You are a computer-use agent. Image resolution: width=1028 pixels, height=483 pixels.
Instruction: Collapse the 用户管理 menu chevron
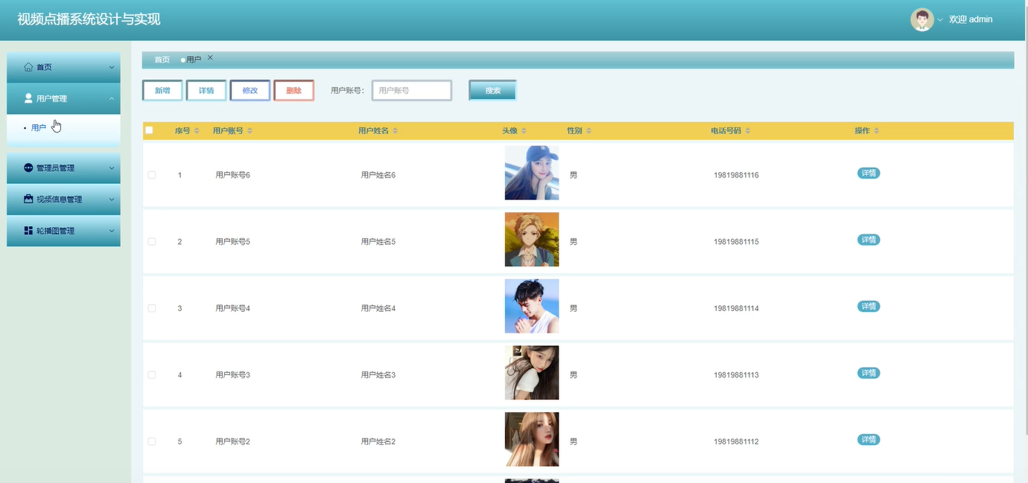[x=112, y=98]
